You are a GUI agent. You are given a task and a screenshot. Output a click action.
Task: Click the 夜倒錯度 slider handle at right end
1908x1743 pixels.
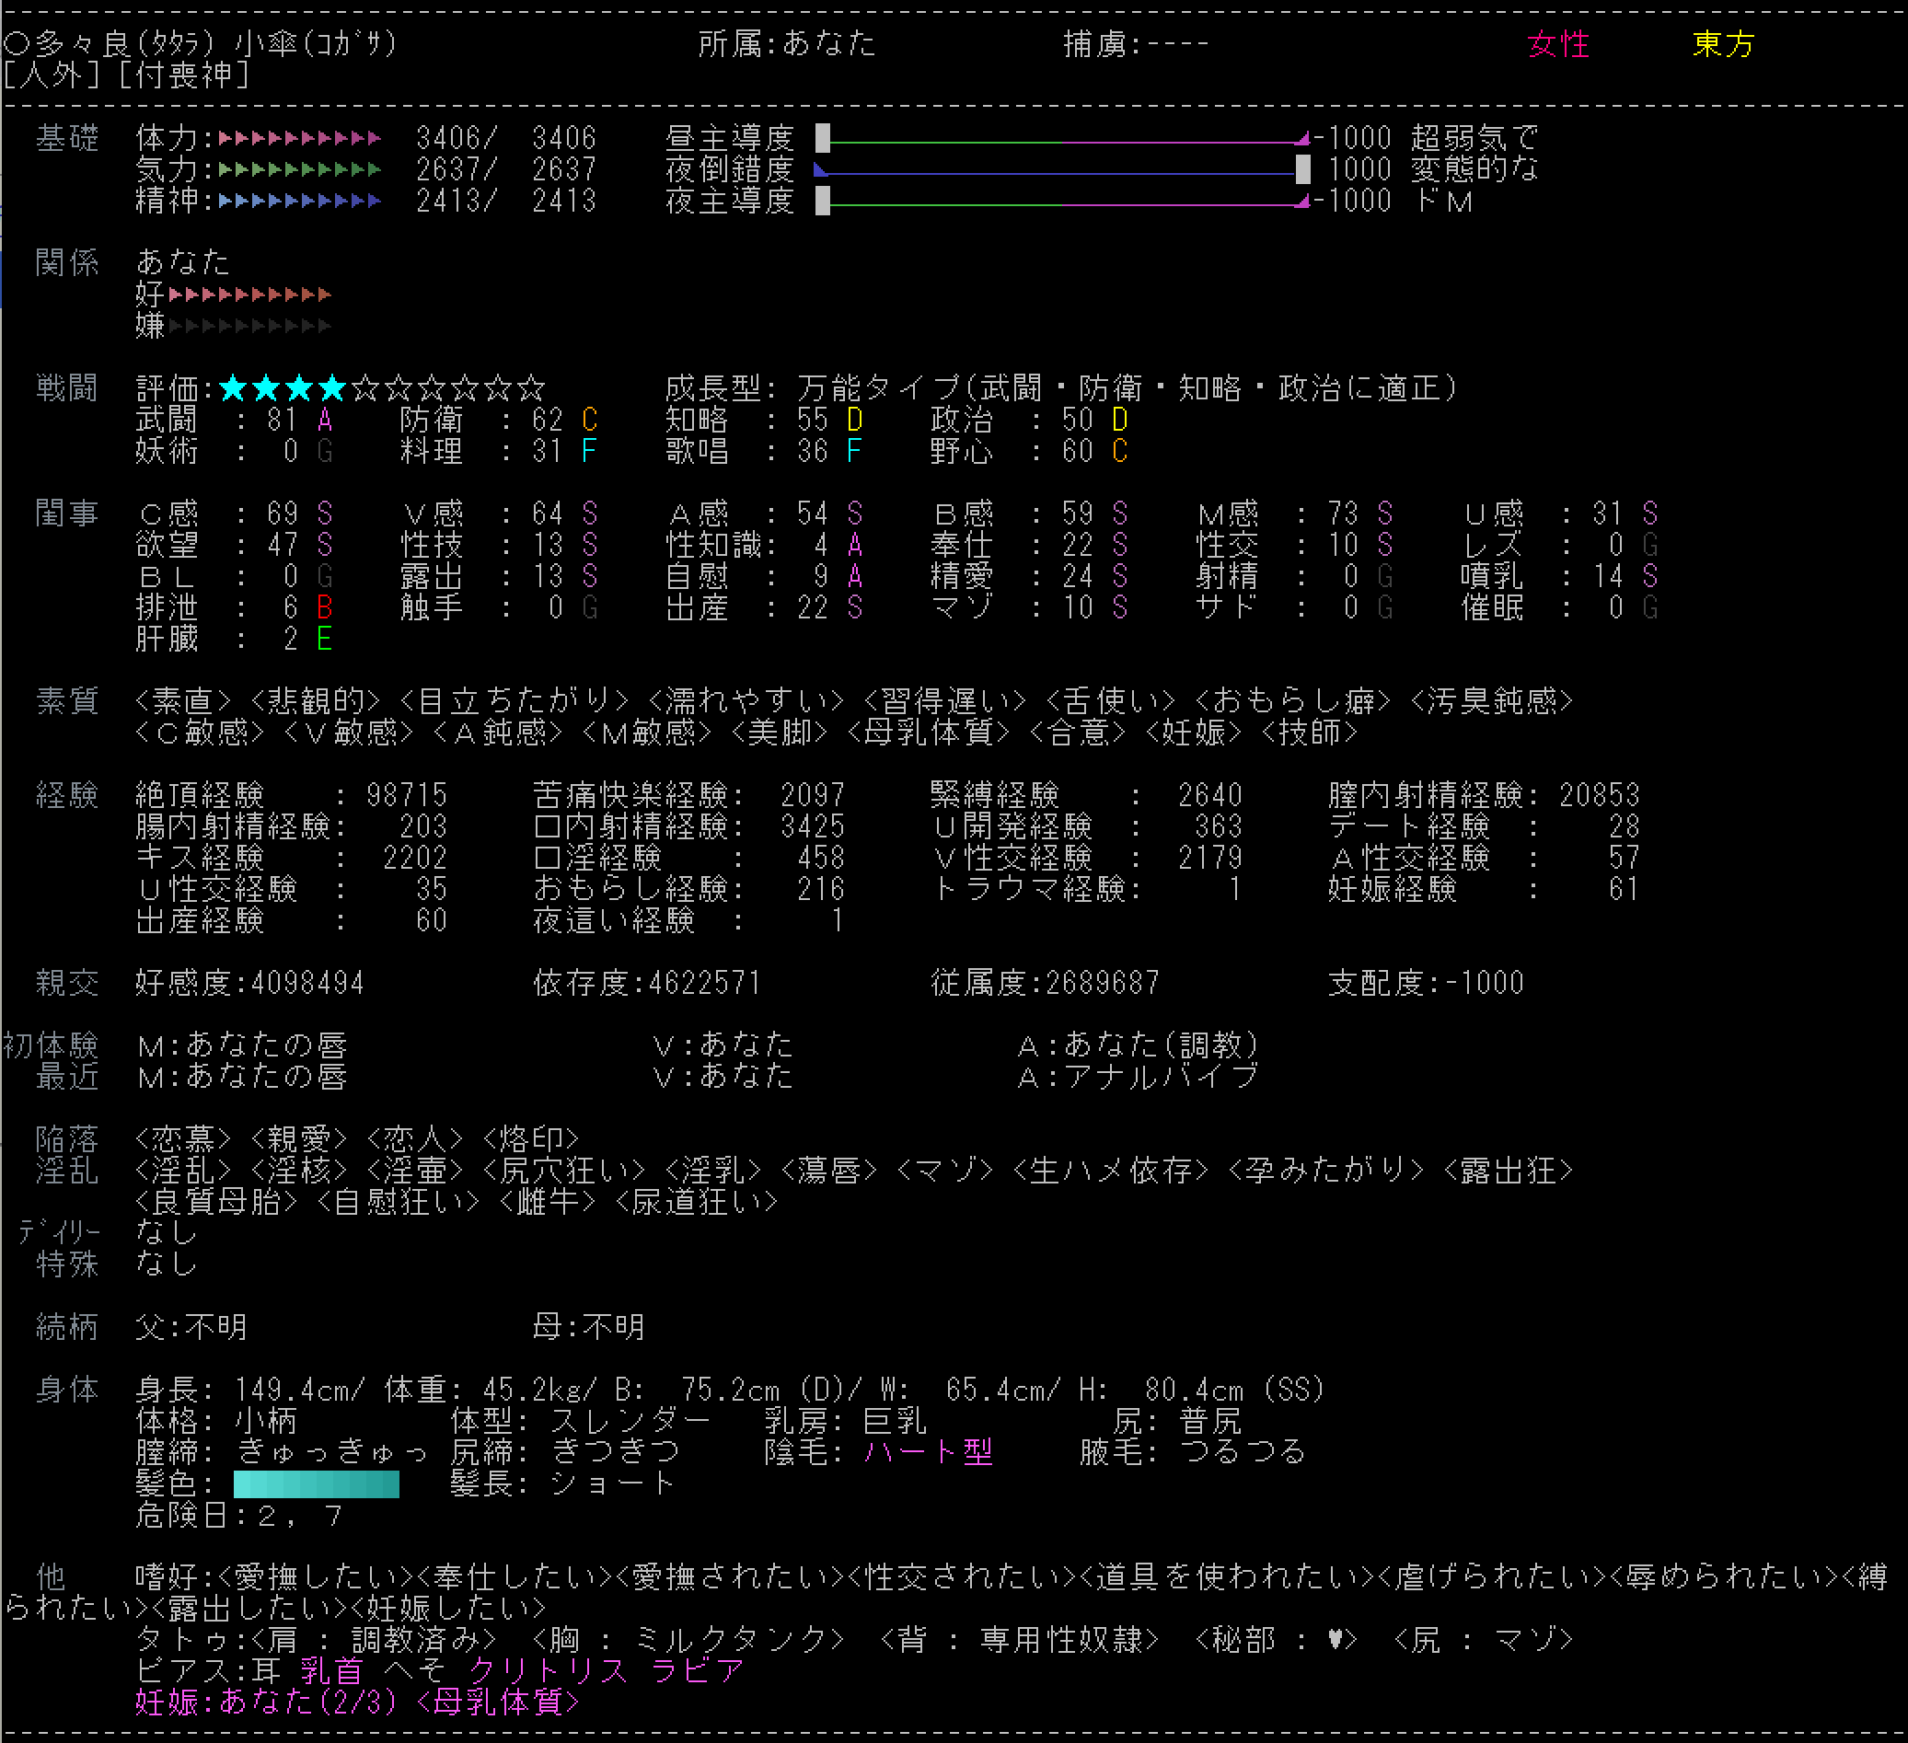(1303, 169)
